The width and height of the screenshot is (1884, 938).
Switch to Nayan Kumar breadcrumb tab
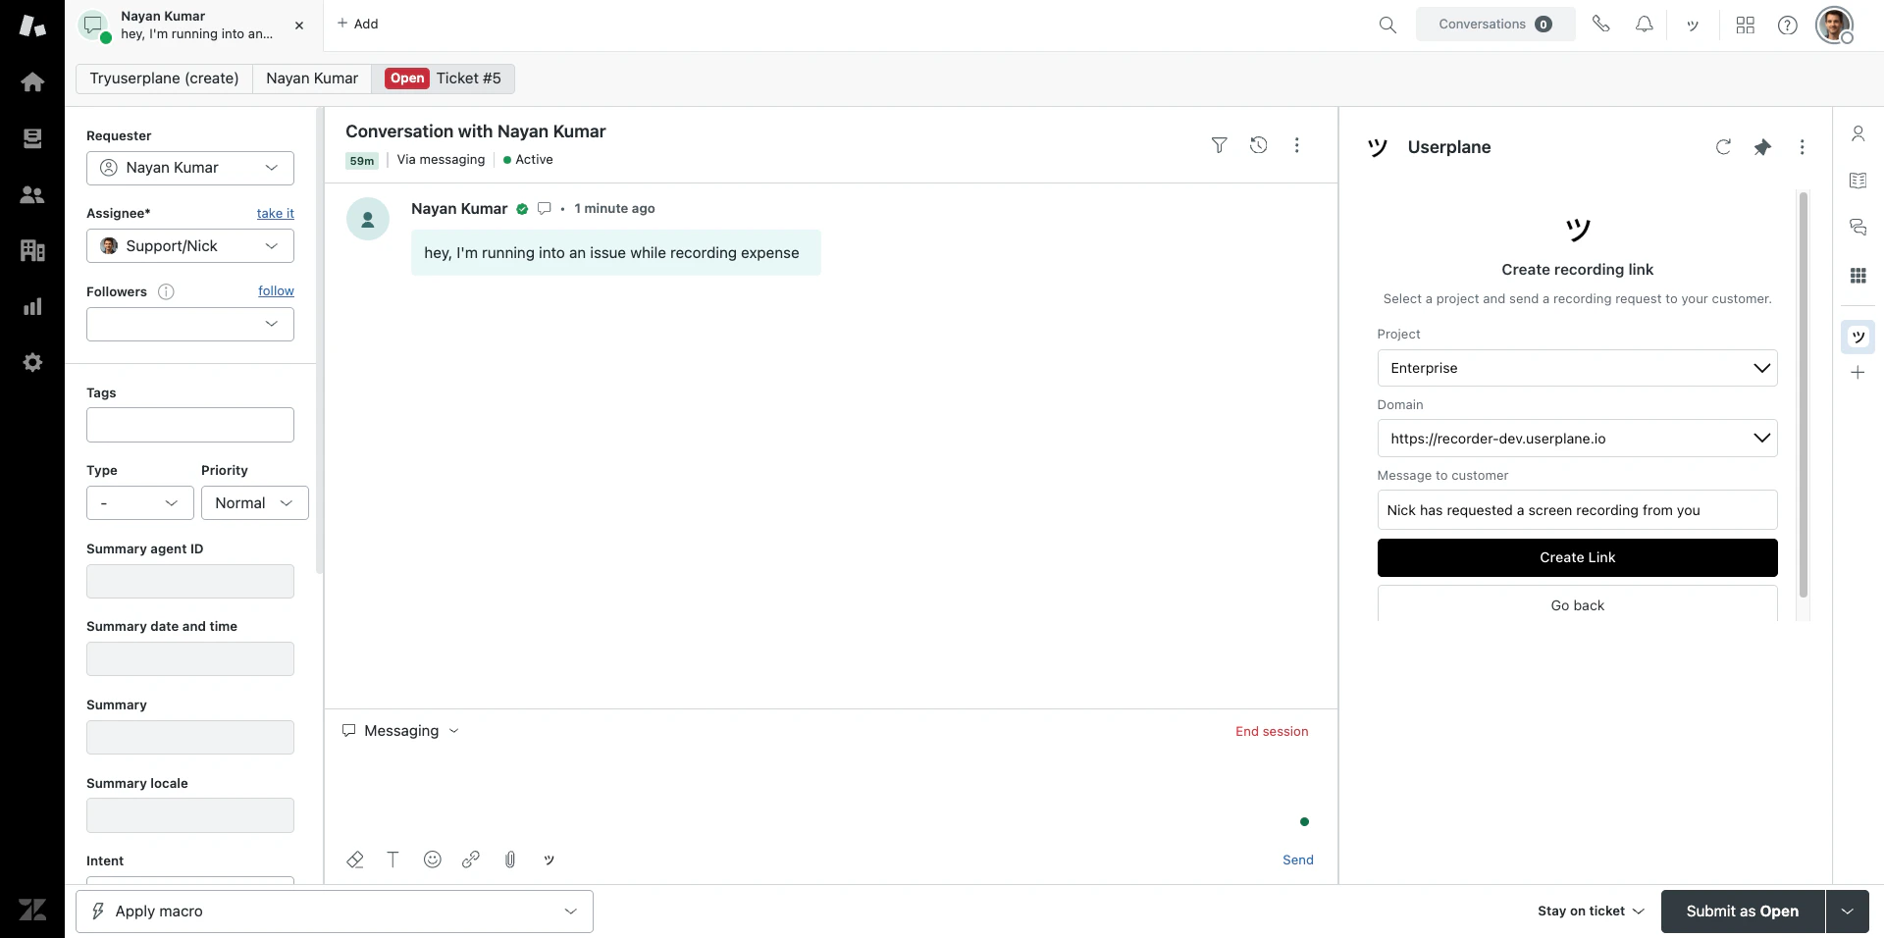click(312, 78)
